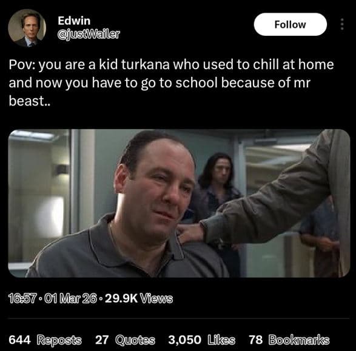Click the 16:57 timestamp
The height and width of the screenshot is (351, 356).
pos(22,298)
